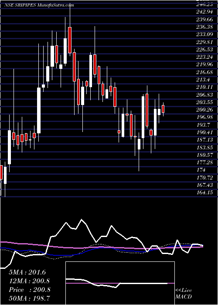Click the 210.11 price axis label
The image size is (218, 305).
coord(204,87)
